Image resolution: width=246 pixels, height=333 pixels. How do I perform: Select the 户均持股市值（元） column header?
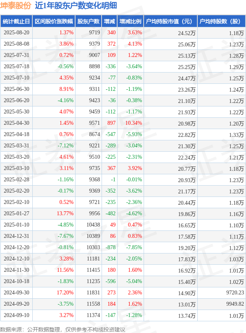click(170, 21)
